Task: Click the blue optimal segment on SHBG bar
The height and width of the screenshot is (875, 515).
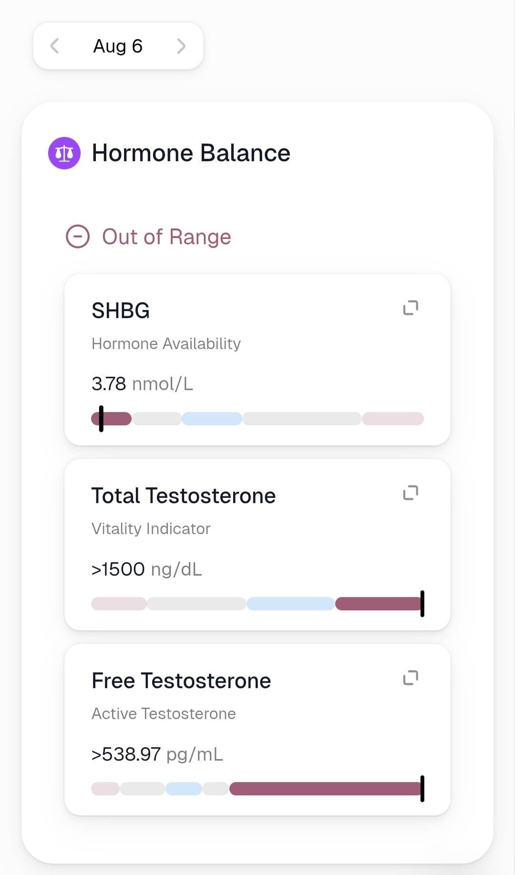Action: coord(212,419)
